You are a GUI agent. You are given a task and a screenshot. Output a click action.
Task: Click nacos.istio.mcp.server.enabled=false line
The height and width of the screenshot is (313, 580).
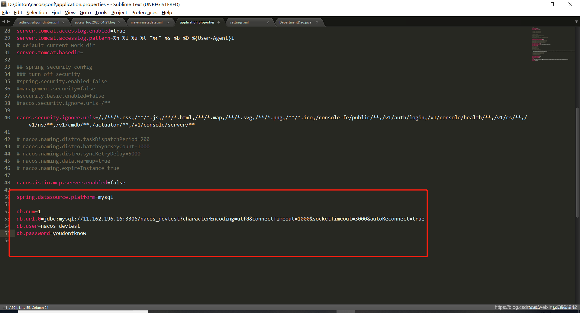point(71,183)
